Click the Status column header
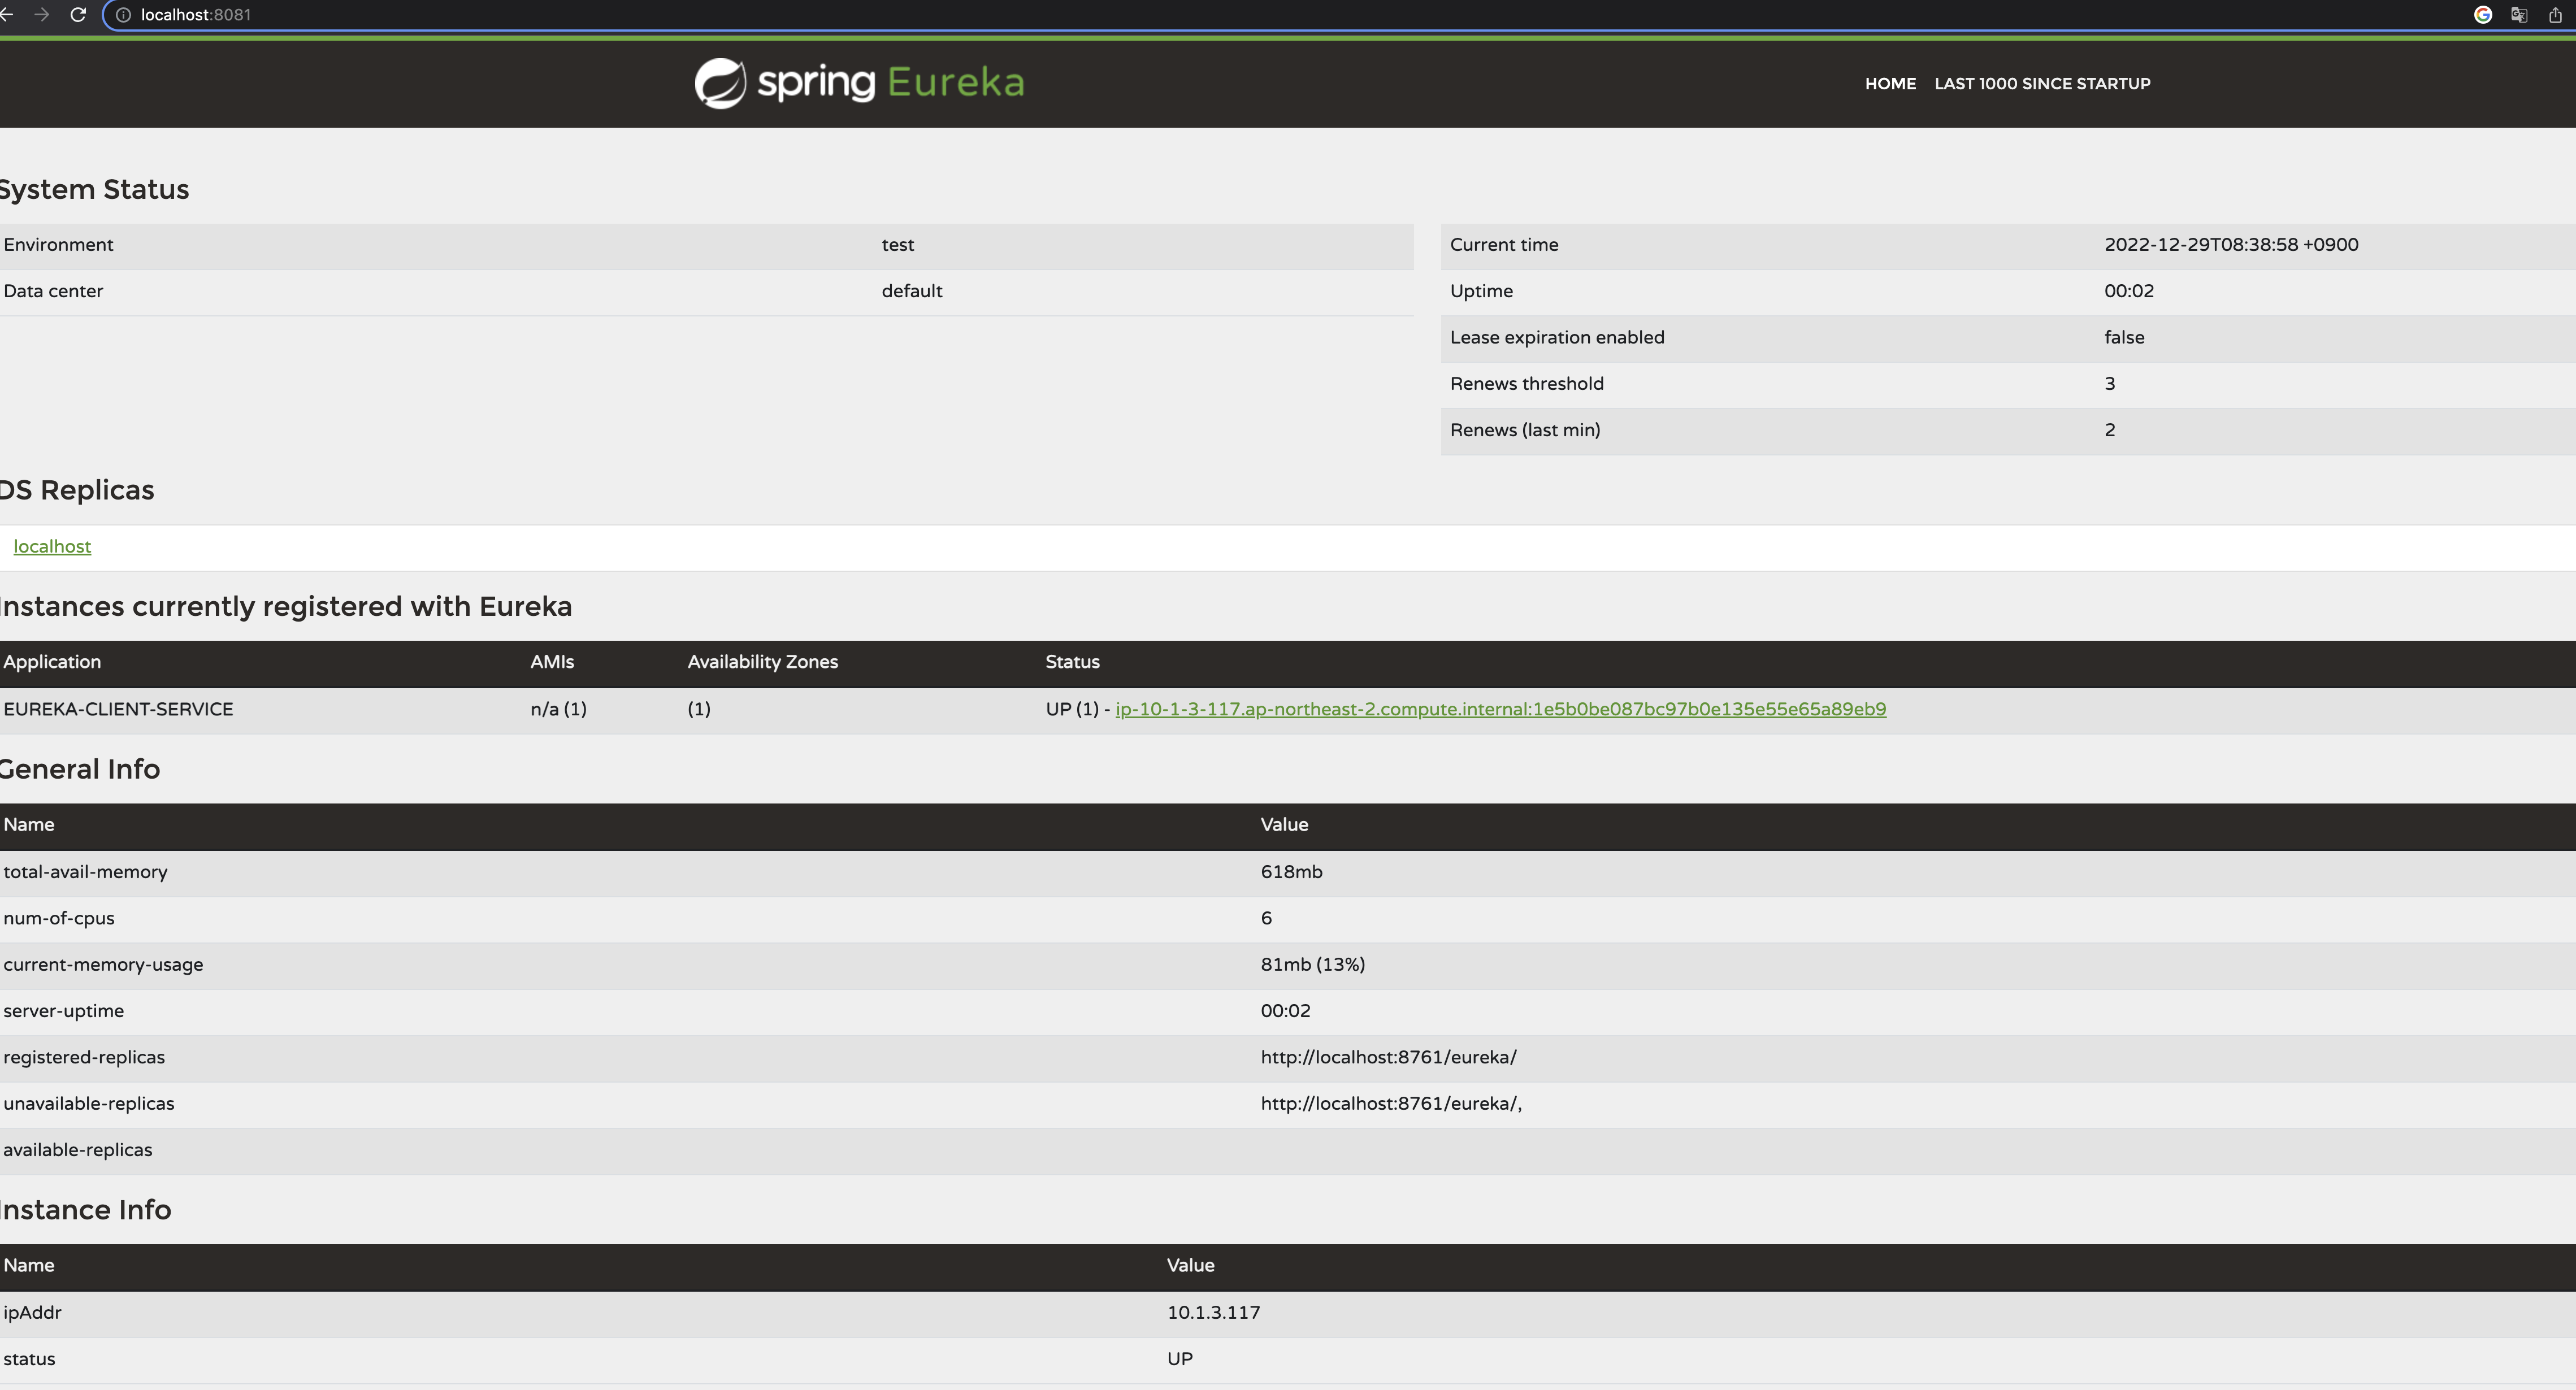This screenshot has height=1390, width=2576. (1072, 662)
